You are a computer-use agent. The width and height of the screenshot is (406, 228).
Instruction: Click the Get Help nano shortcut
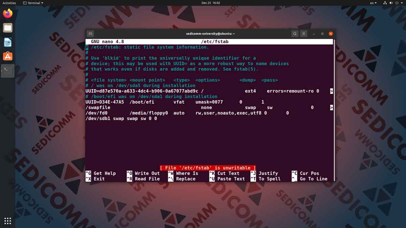coord(105,173)
